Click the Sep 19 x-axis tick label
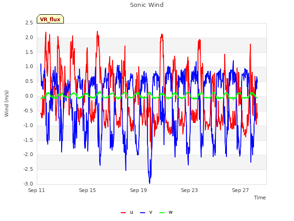294x221 pixels. [138, 190]
